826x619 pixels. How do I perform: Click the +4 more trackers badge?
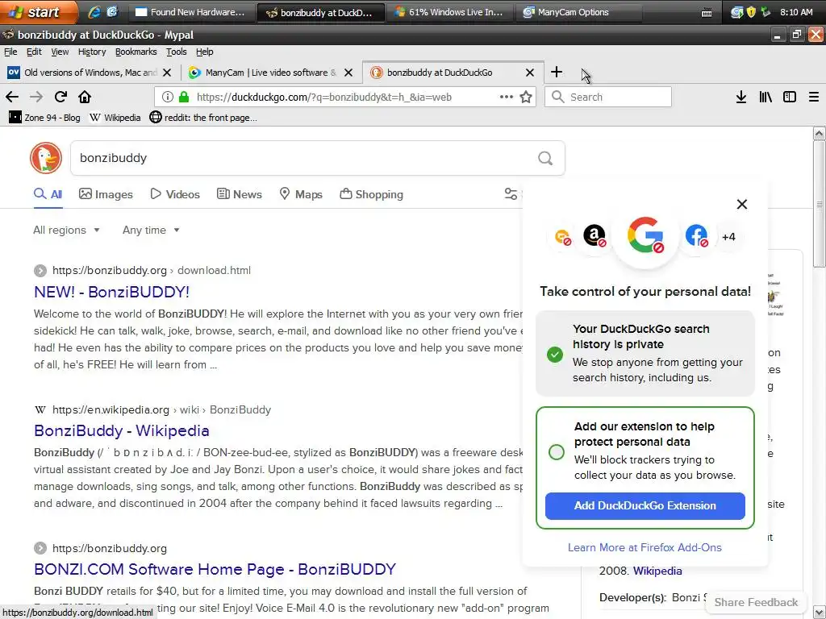pos(728,237)
